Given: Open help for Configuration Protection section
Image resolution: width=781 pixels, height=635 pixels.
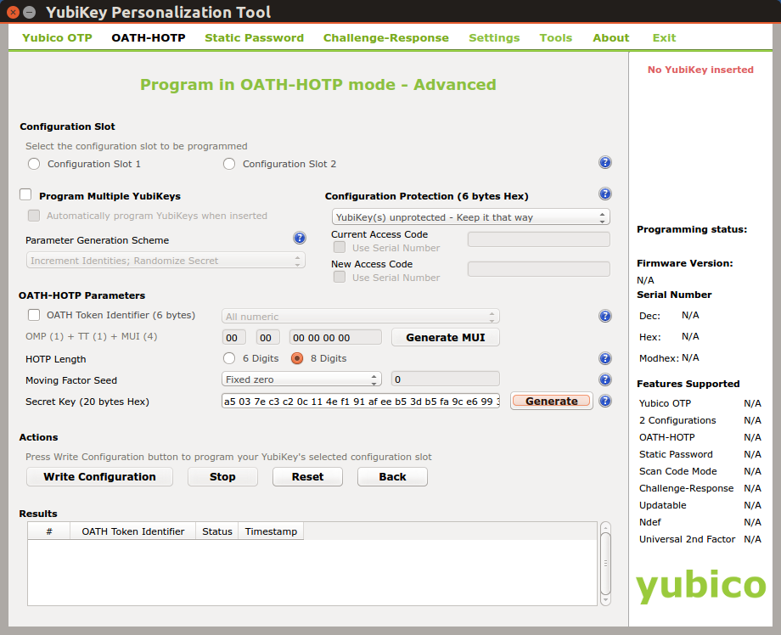Looking at the screenshot, I should pyautogui.click(x=604, y=194).
